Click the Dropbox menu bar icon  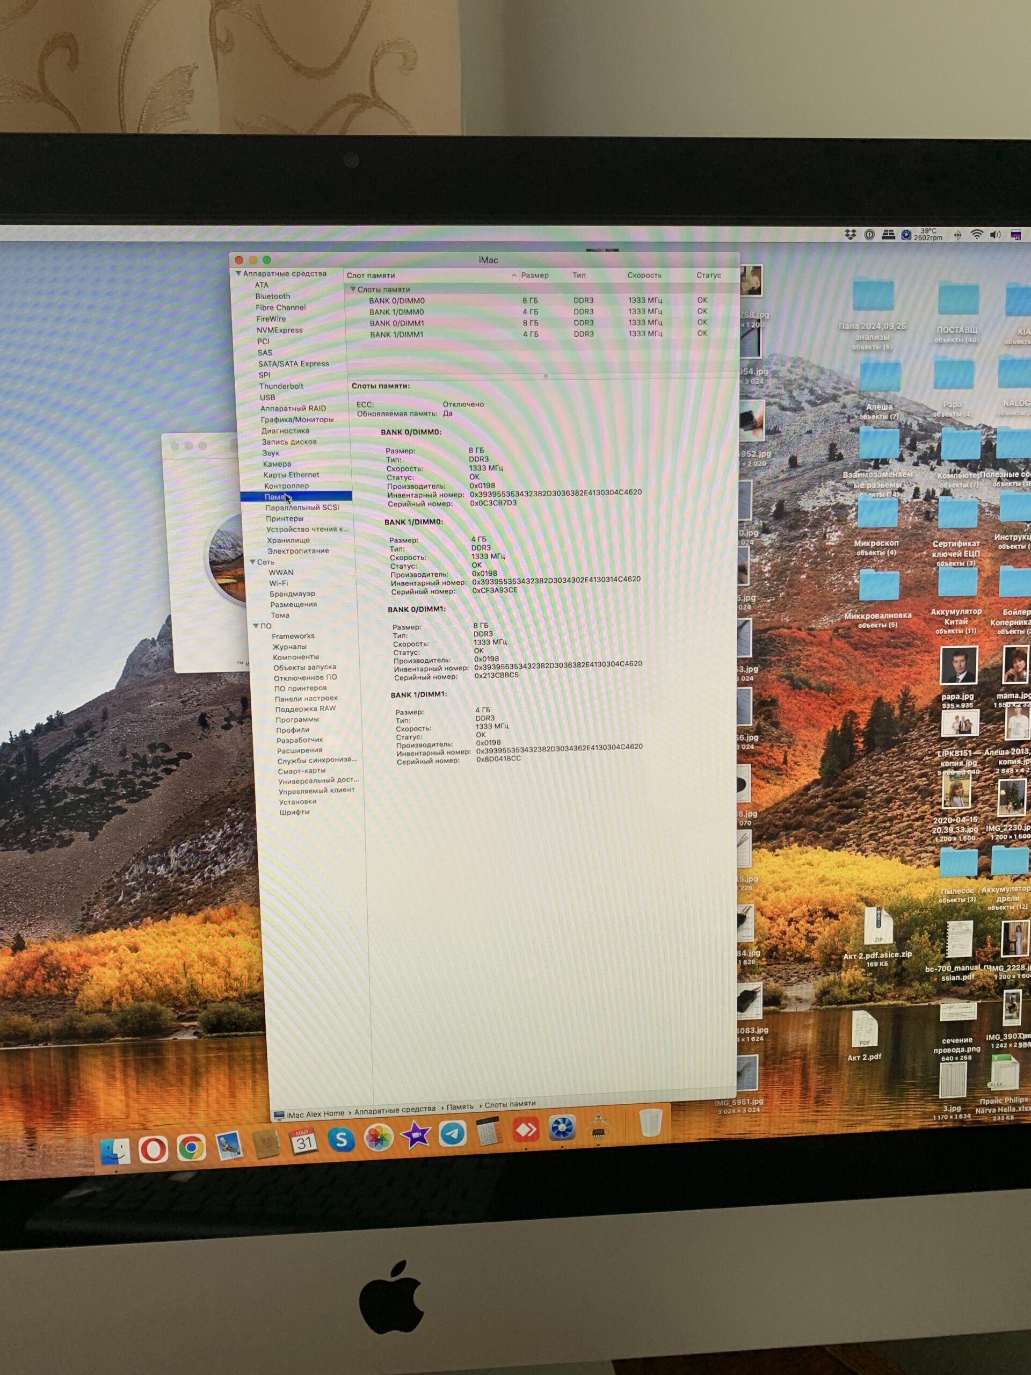851,234
